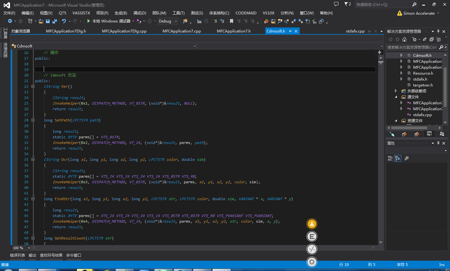Click the floating round gear icon
The height and width of the screenshot is (271, 450).
coord(312,262)
